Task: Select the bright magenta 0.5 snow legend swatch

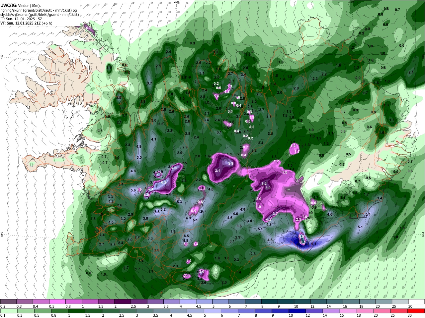Action: point(57,301)
